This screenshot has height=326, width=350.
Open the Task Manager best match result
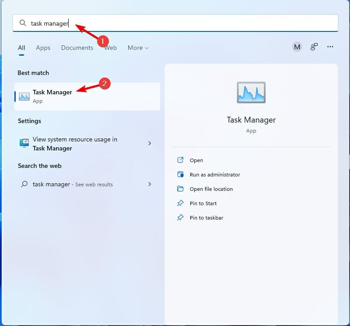87,96
